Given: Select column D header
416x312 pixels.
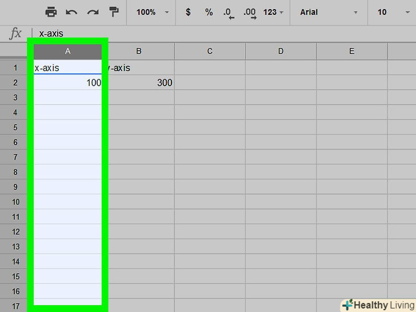Looking at the screenshot, I should 281,51.
